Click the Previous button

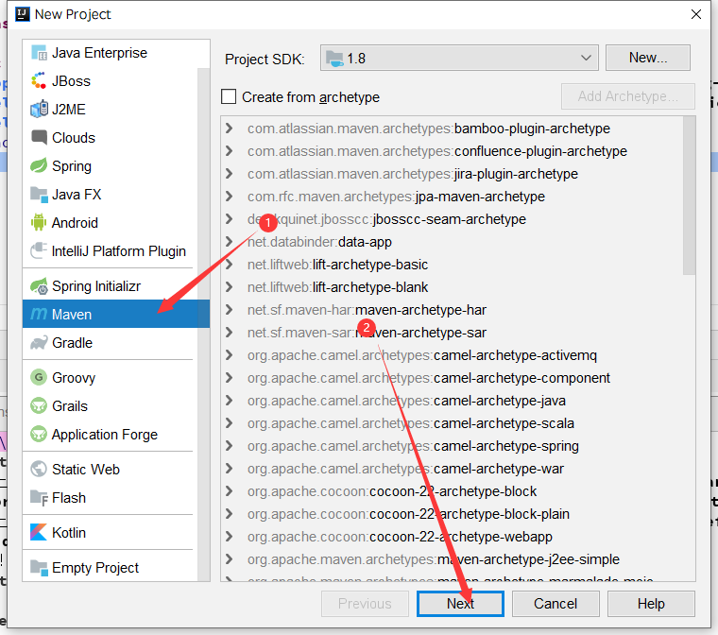pos(365,604)
